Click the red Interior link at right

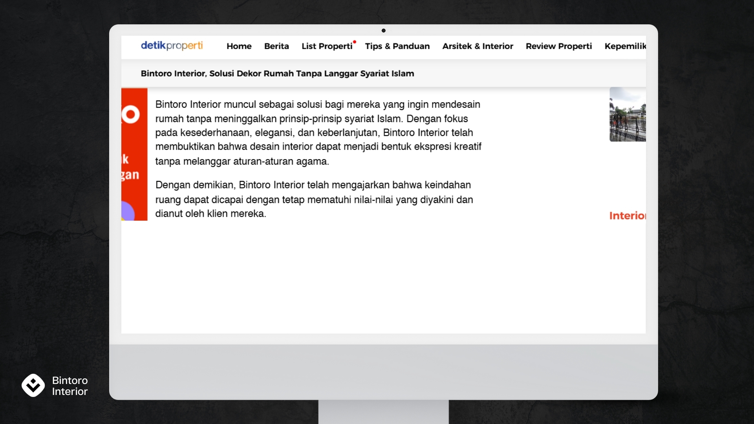pyautogui.click(x=627, y=216)
